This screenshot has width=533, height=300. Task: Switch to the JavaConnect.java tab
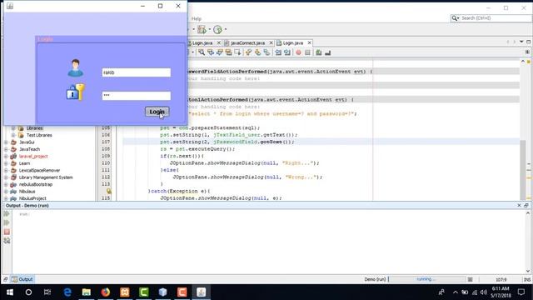(247, 43)
